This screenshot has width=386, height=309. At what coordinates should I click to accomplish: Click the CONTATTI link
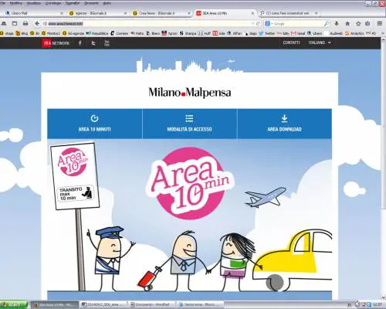pos(291,42)
